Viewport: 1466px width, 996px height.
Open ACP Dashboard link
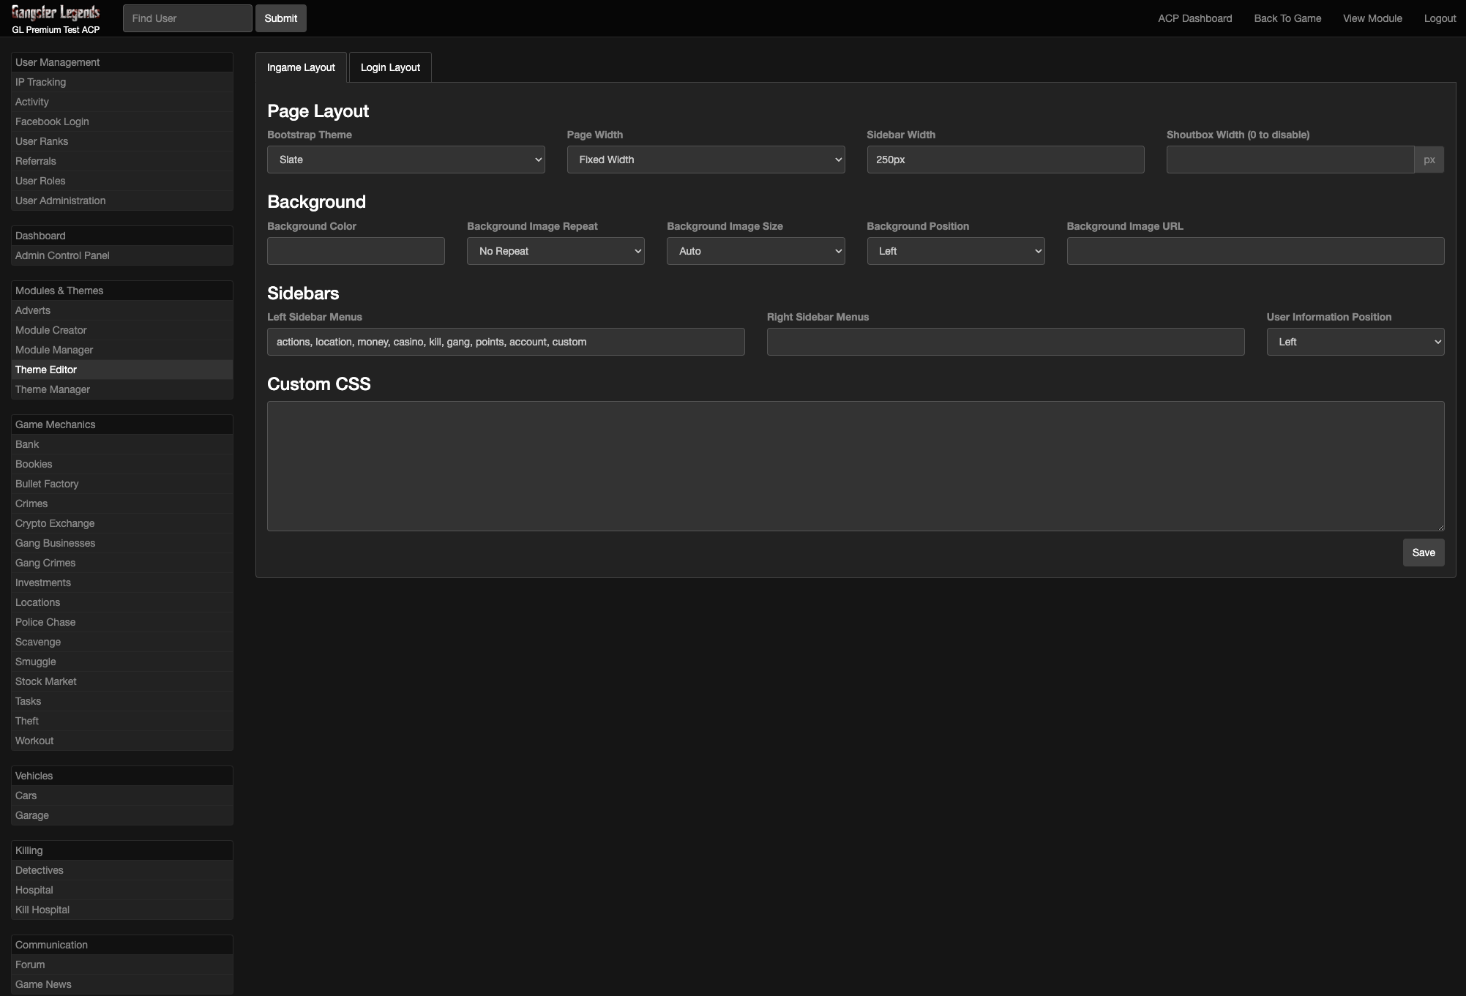1194,18
